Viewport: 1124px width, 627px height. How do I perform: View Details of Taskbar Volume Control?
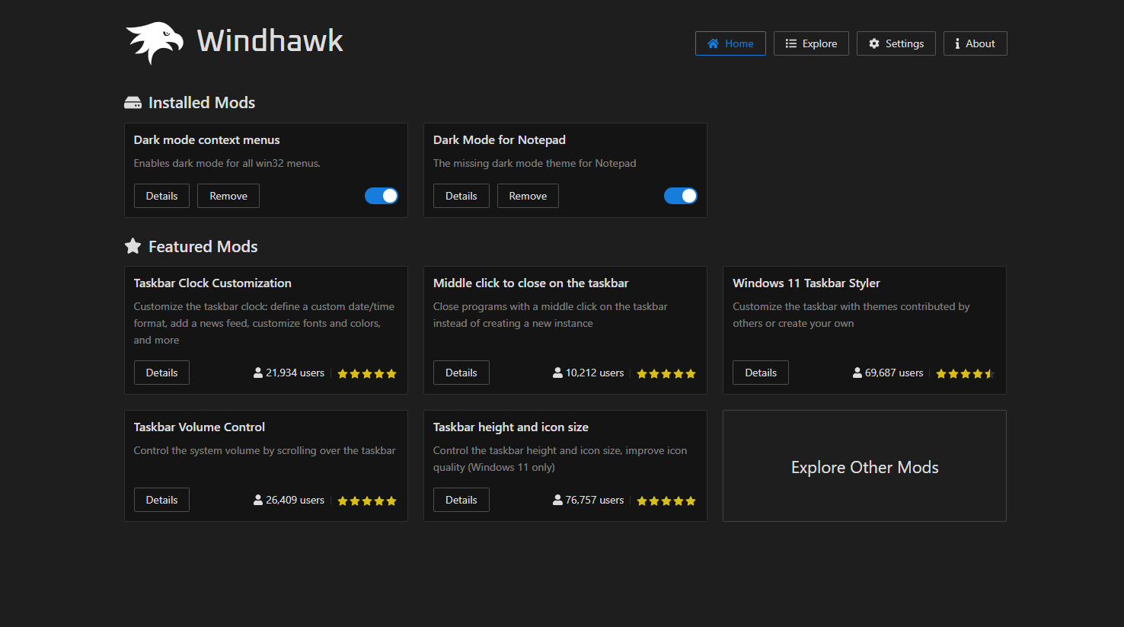[162, 500]
